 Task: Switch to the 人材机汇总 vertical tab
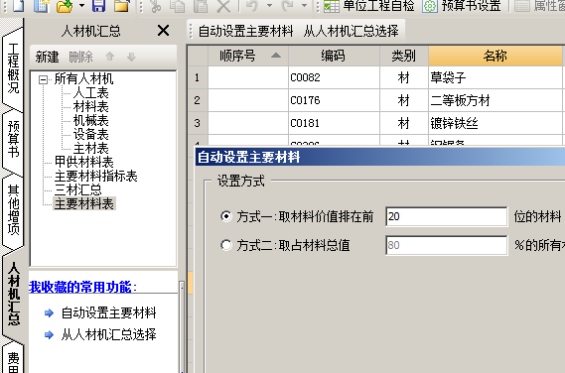[14, 294]
